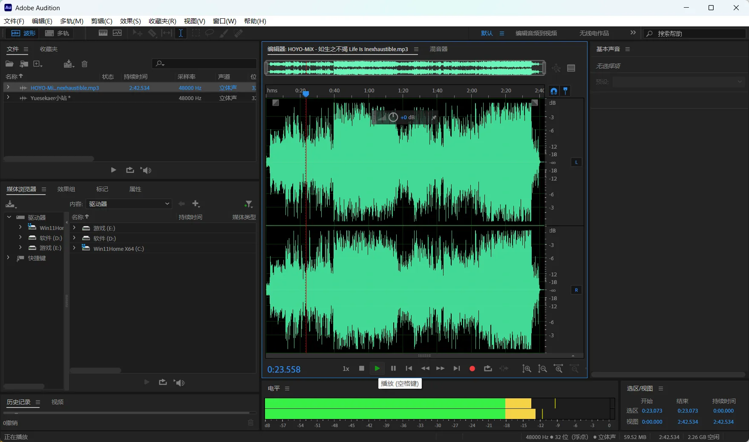
Task: Expand Win11Home X64 (C:) in media list
Action: (x=74, y=248)
